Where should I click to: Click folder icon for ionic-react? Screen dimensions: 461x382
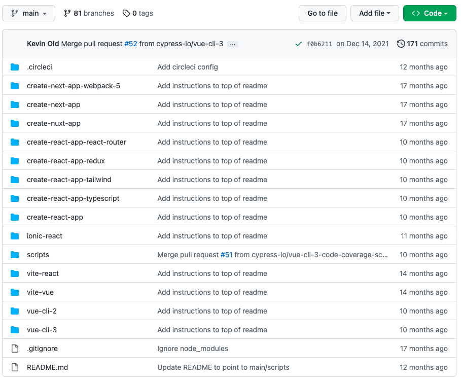tap(15, 236)
